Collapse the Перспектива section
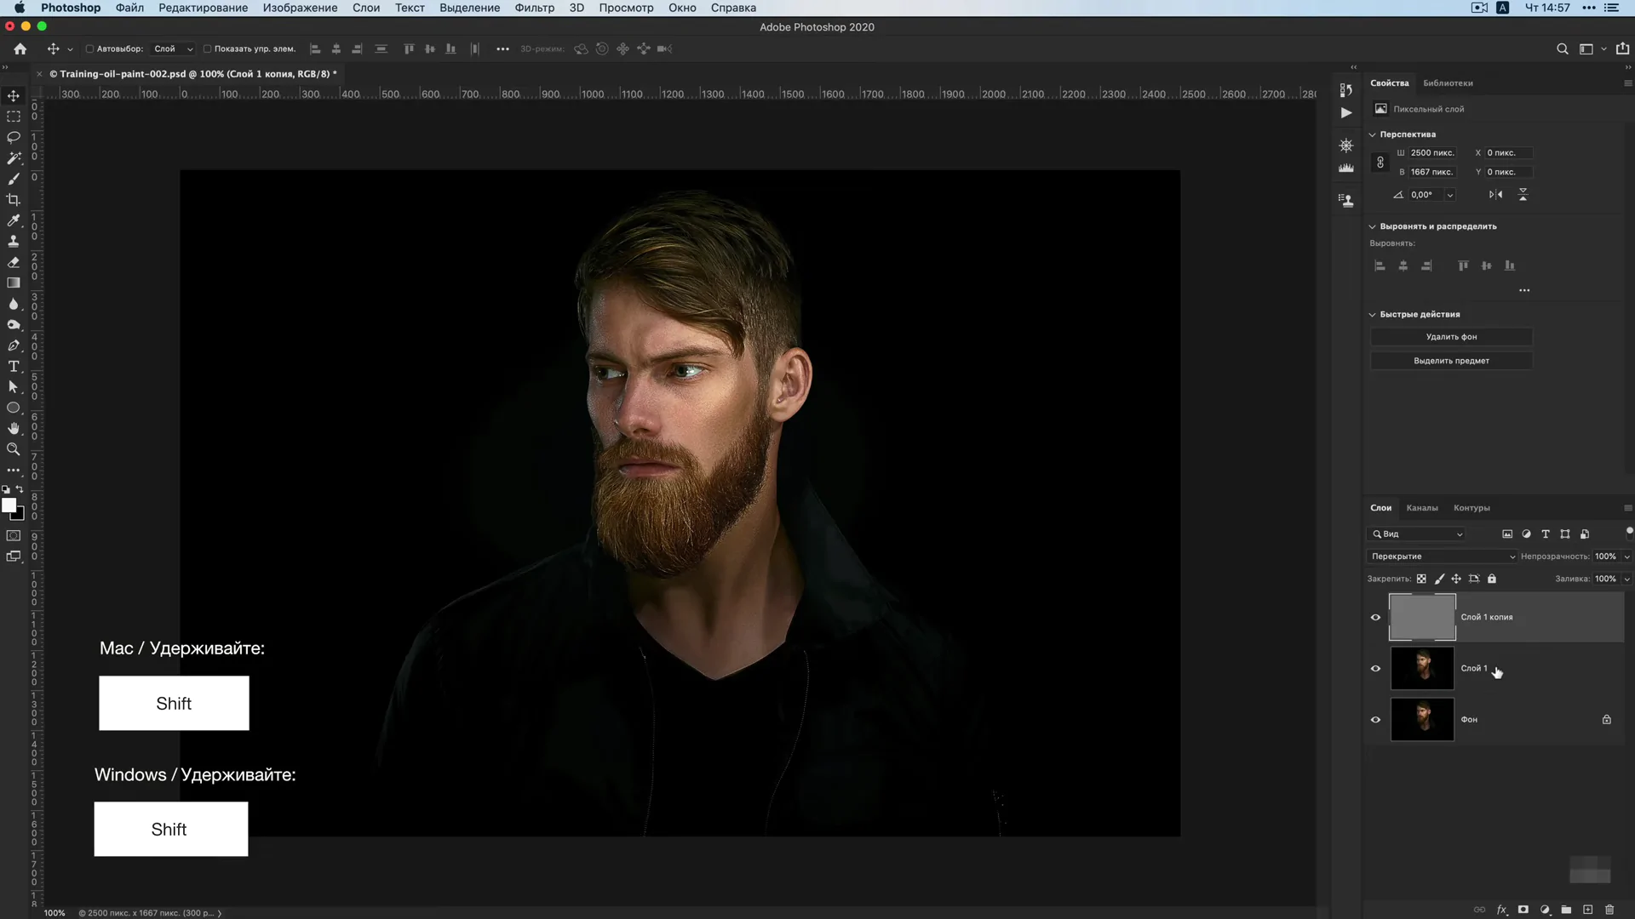 pos(1372,134)
